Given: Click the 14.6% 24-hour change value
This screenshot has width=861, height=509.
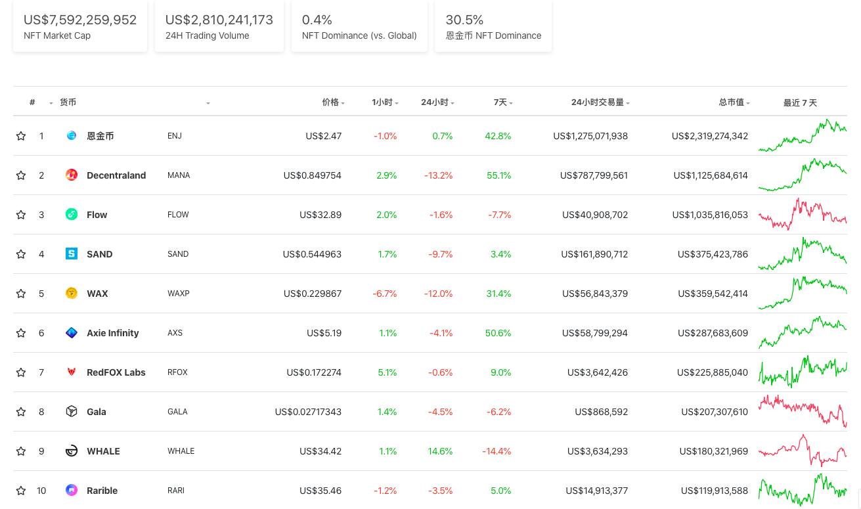Looking at the screenshot, I should click(x=440, y=451).
